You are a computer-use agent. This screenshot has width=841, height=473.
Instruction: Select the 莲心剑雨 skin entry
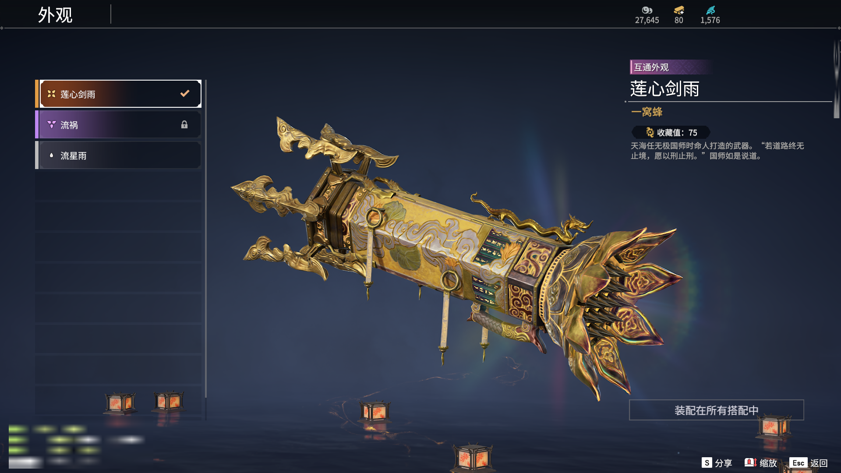[x=118, y=94]
